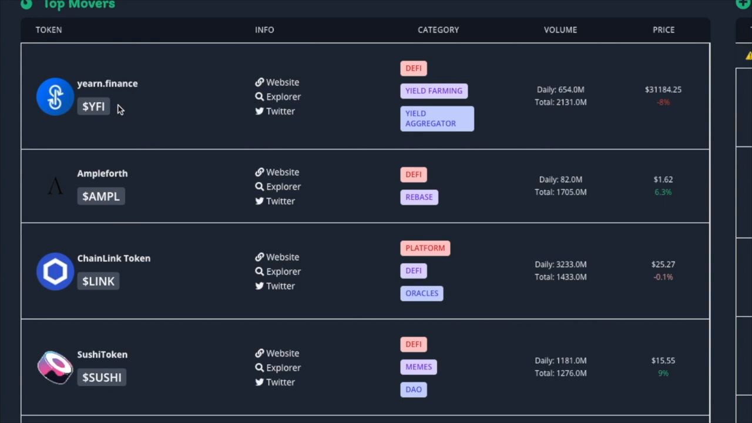Viewport: 752px width, 423px height.
Task: Click the yearn.finance token name
Action: pyautogui.click(x=108, y=83)
